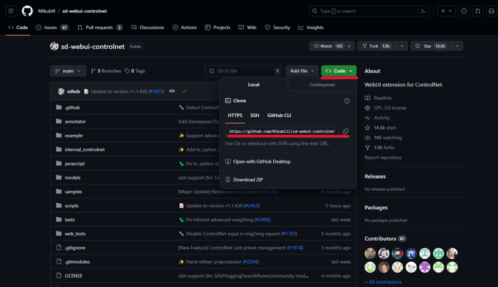Click the sdbds commit author avatar
The width and height of the screenshot is (498, 287).
point(61,91)
